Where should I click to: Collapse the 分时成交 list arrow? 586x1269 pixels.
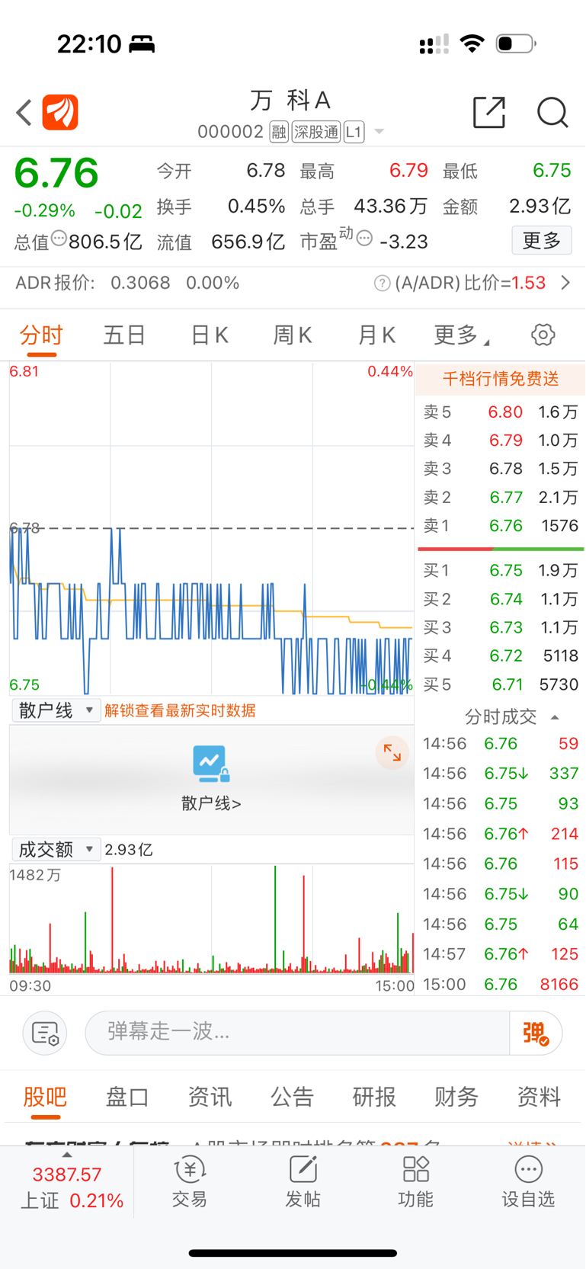click(555, 717)
